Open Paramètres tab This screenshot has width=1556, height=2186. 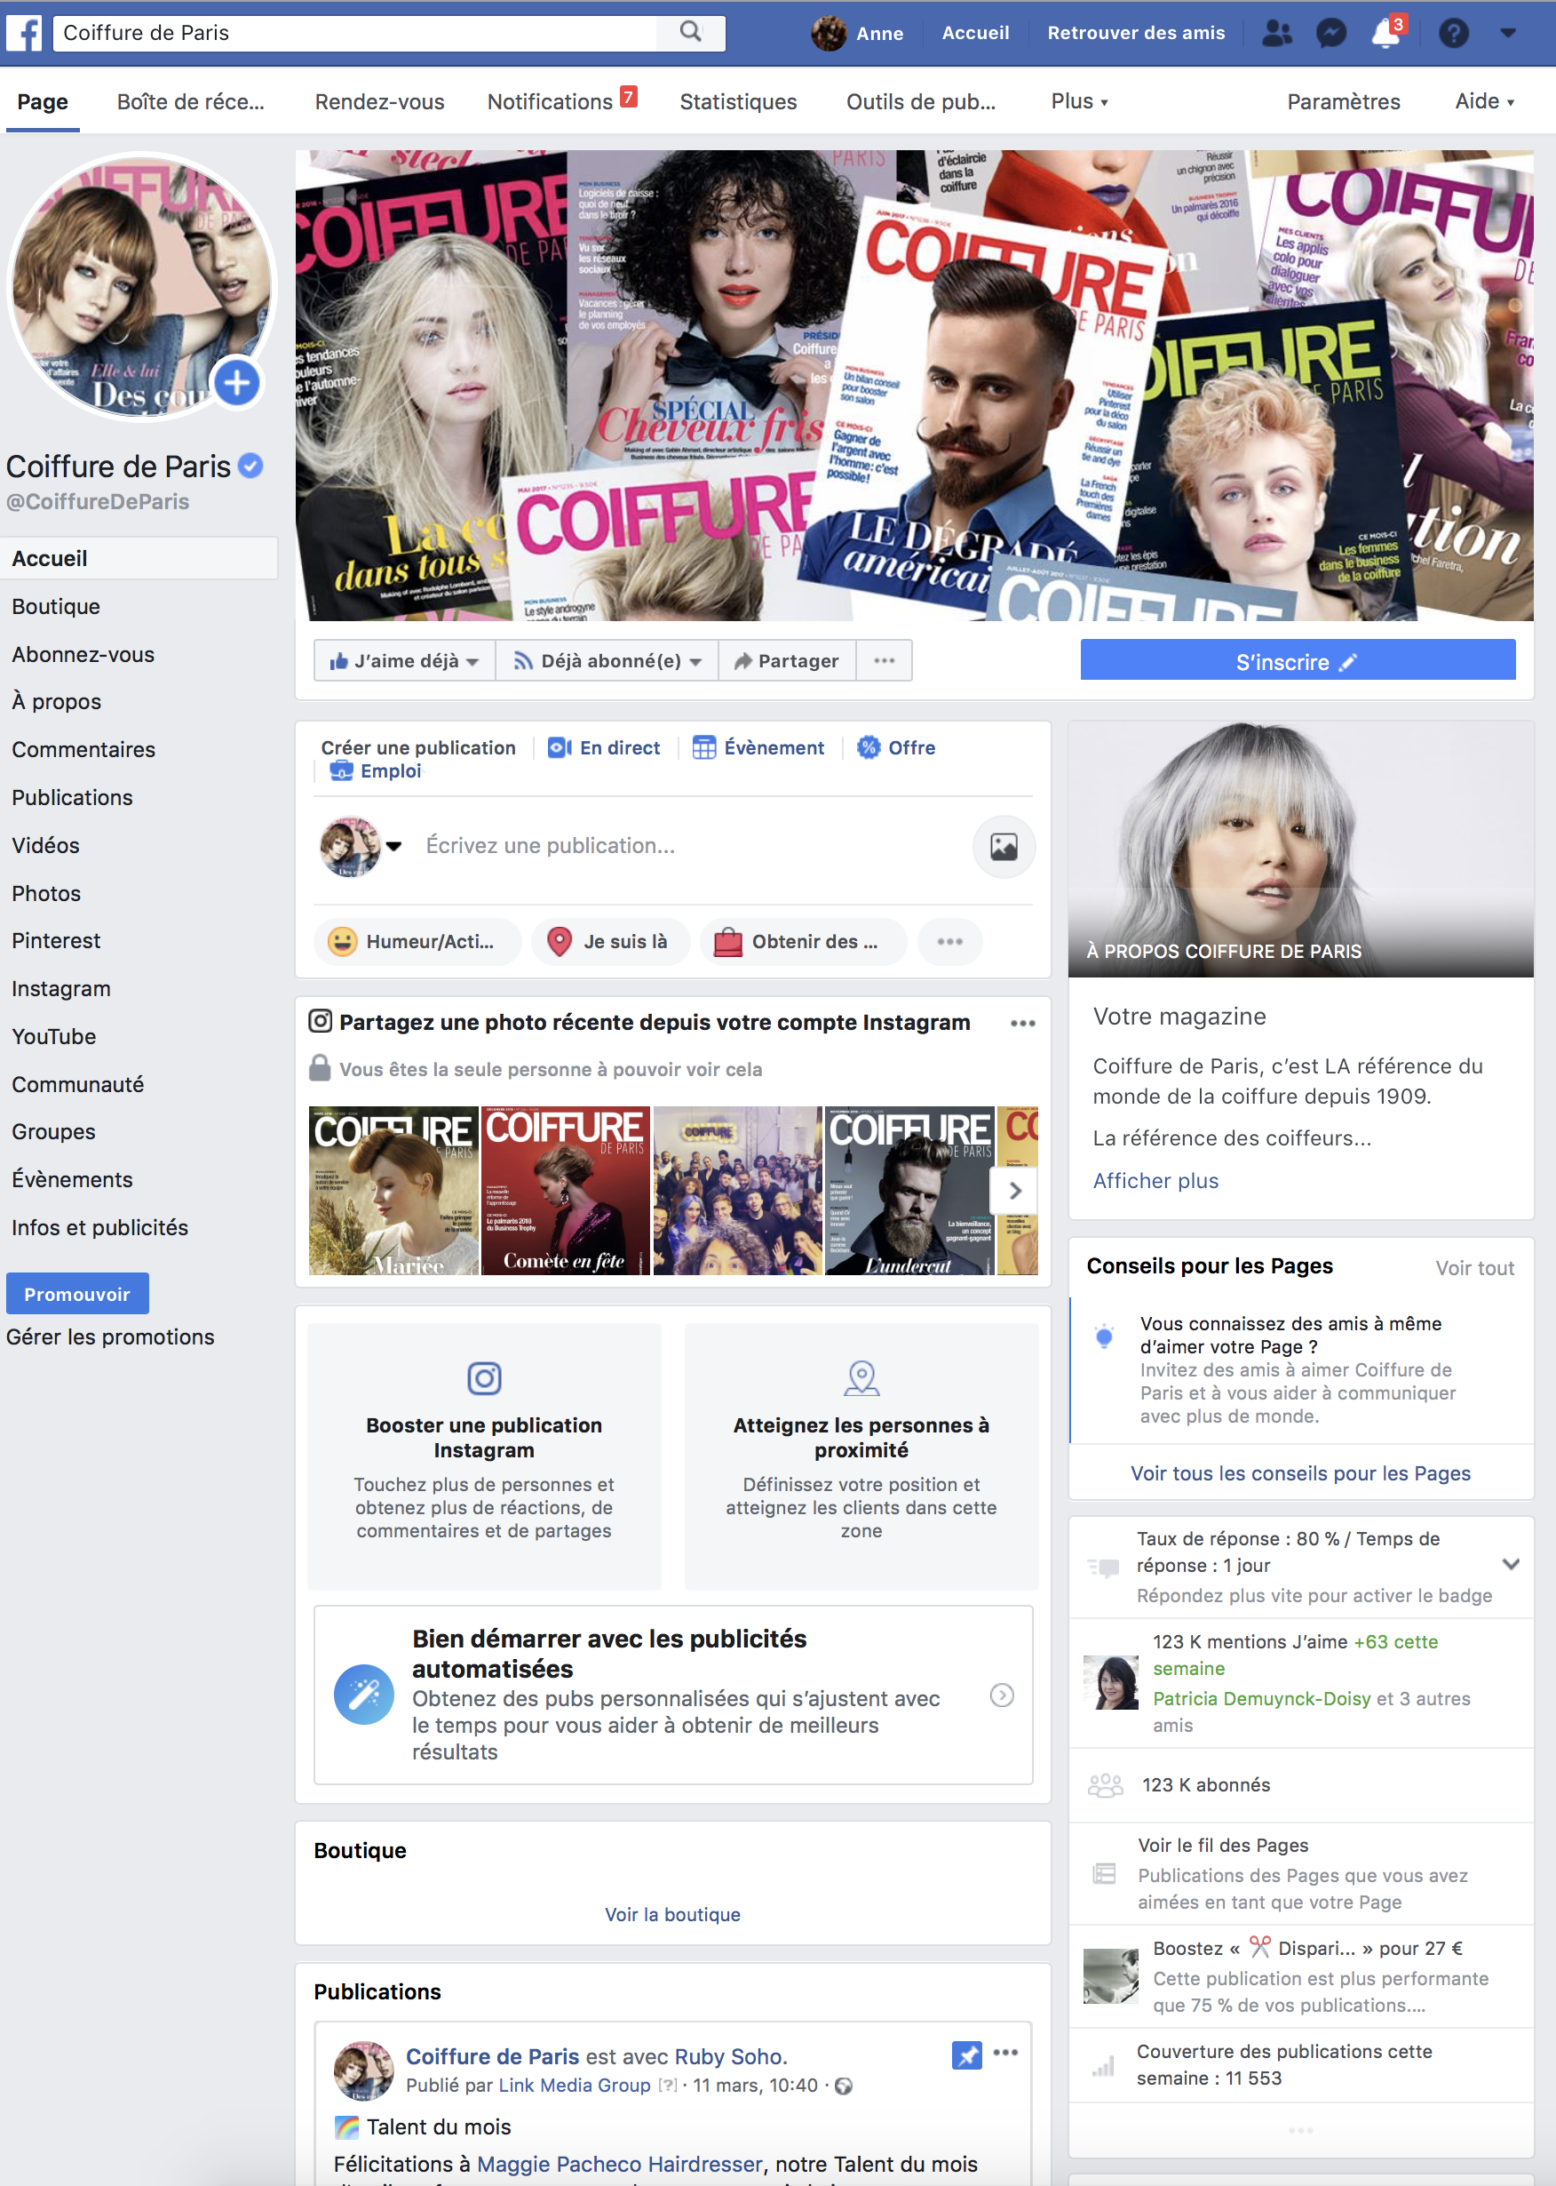(1344, 101)
